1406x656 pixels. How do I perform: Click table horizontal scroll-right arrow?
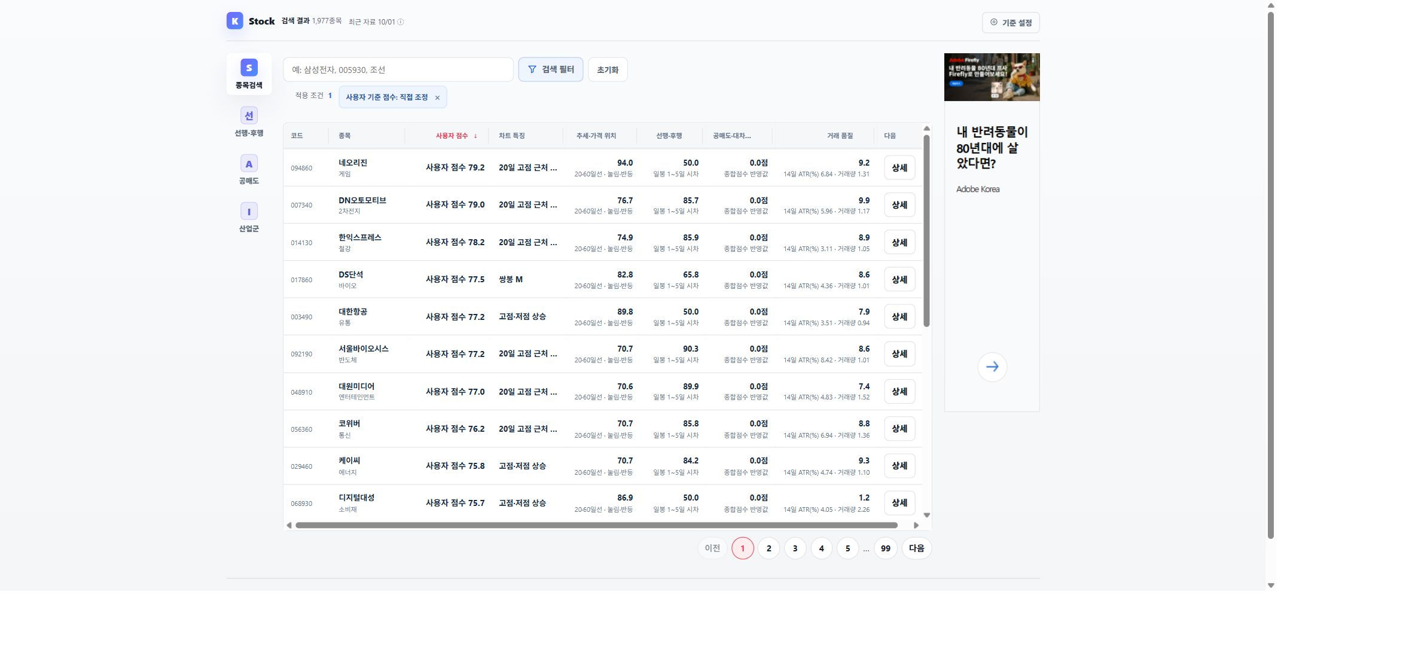[x=916, y=525]
